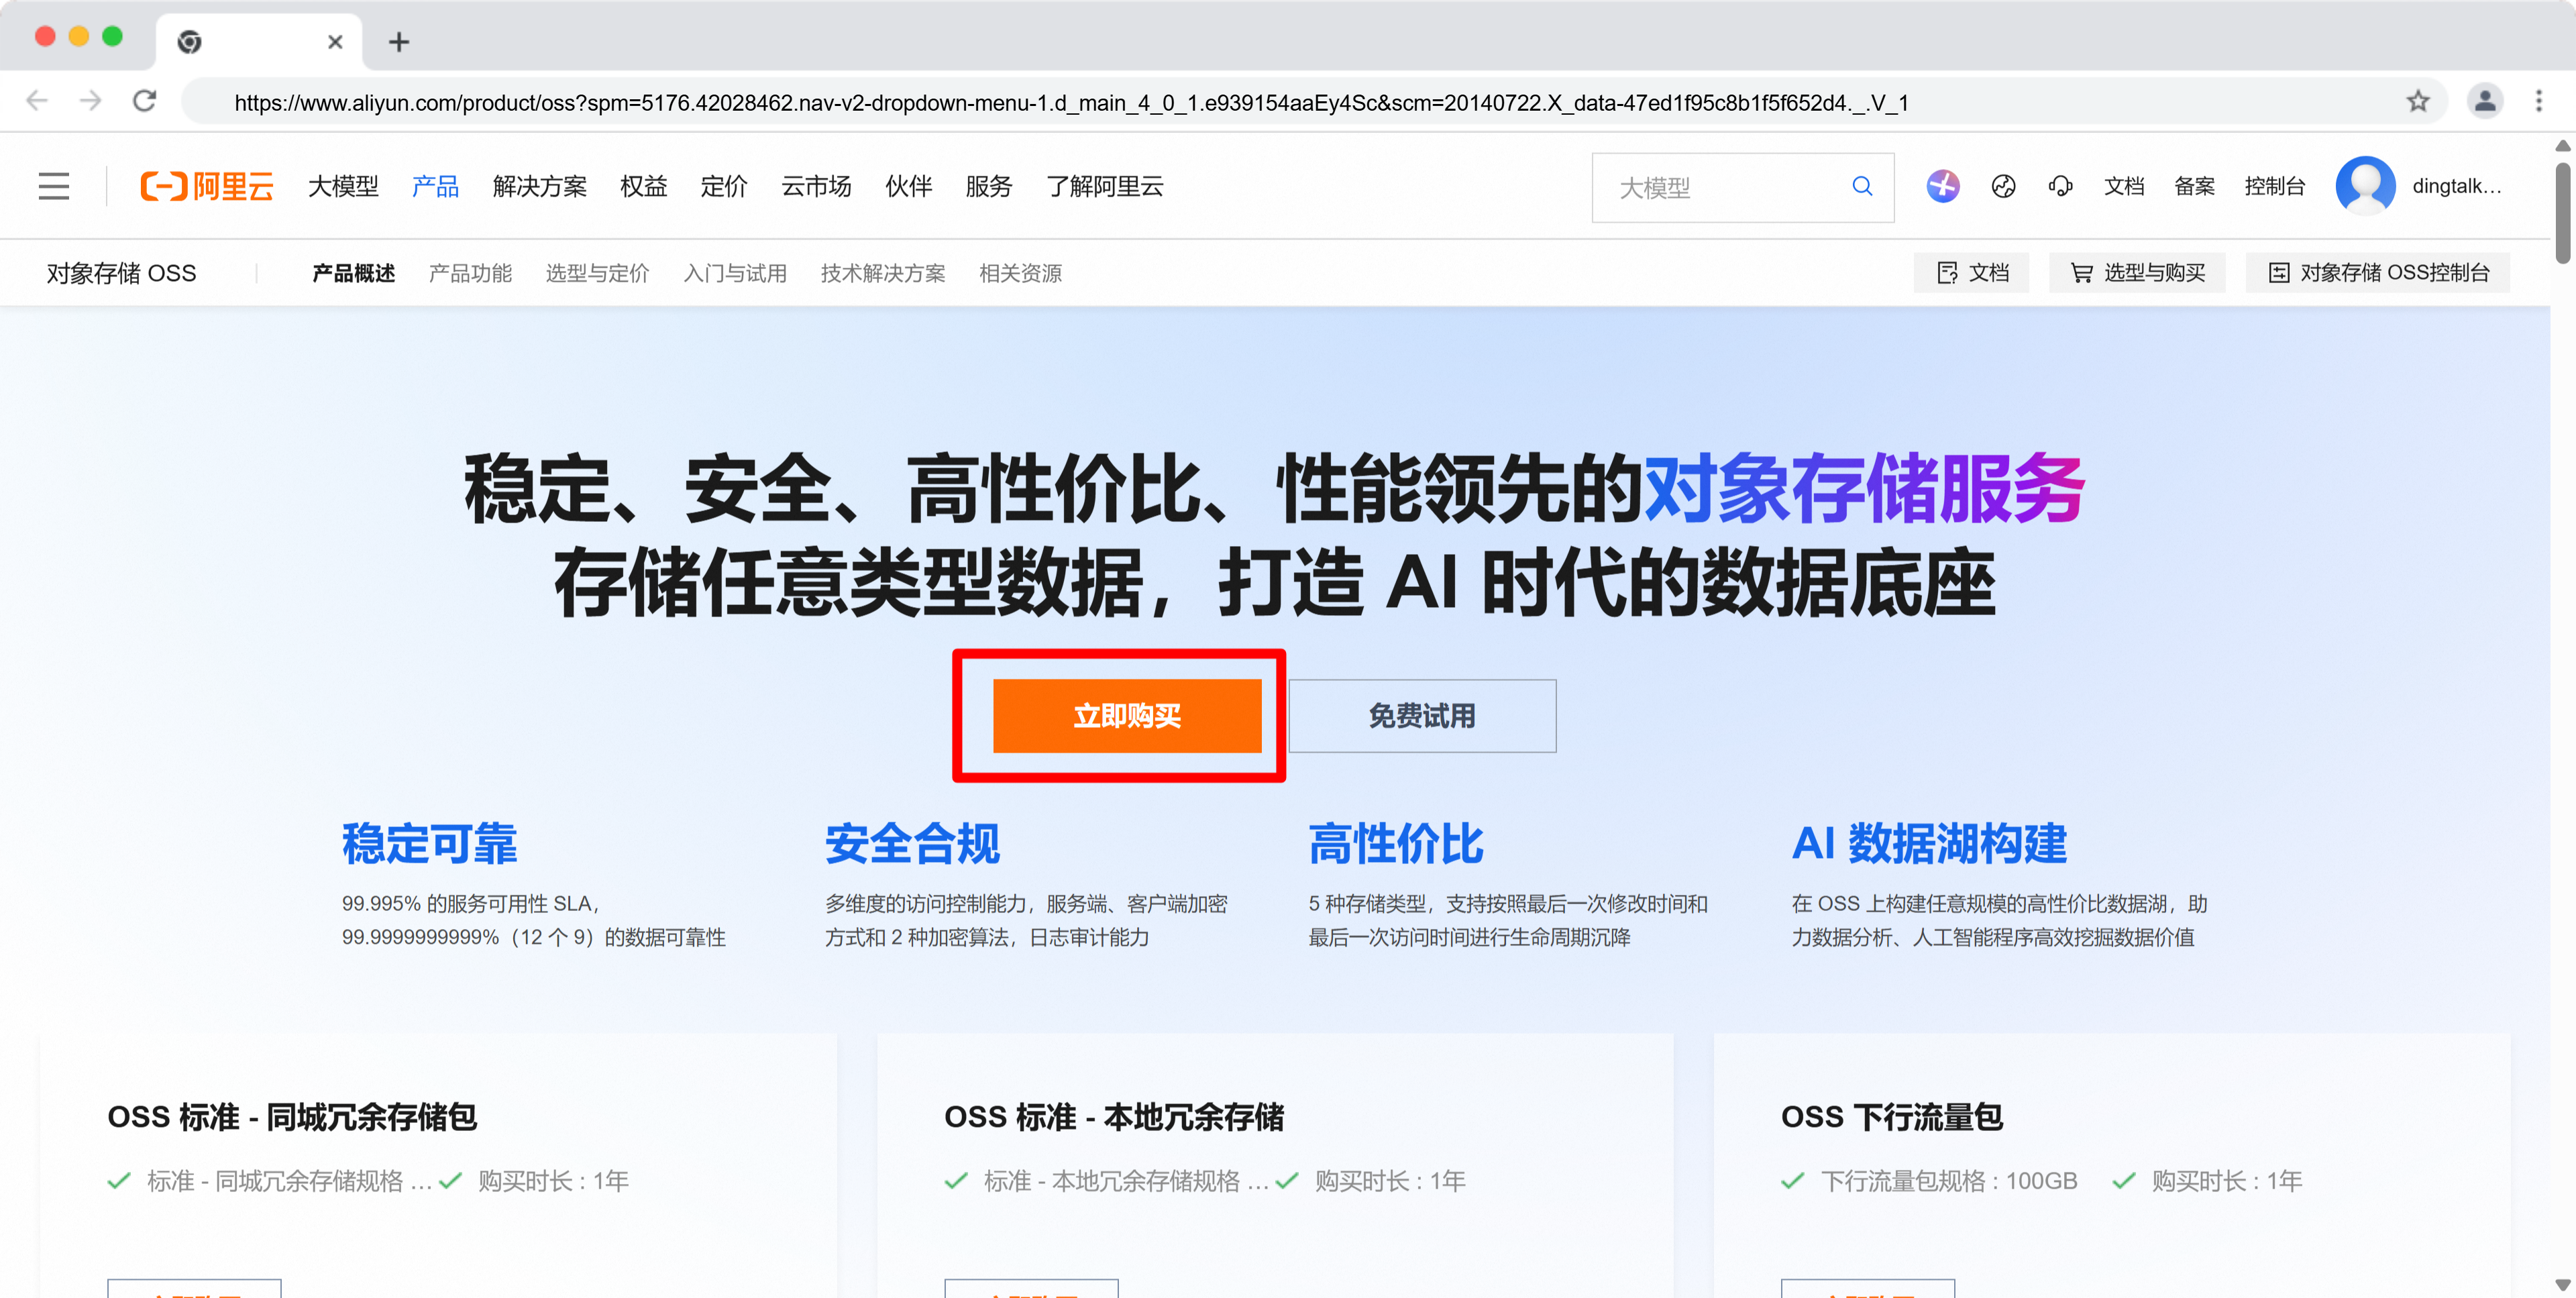This screenshot has height=1298, width=2576.
Task: Switch to 产品功能 tab
Action: coord(470,273)
